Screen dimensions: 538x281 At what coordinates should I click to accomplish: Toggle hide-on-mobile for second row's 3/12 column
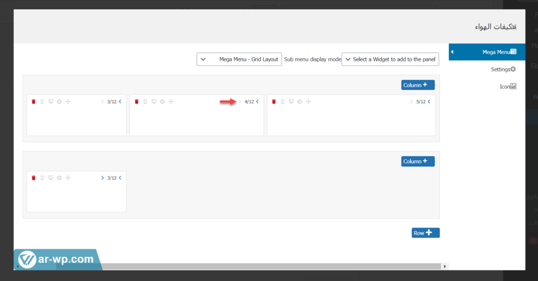[x=42, y=178]
